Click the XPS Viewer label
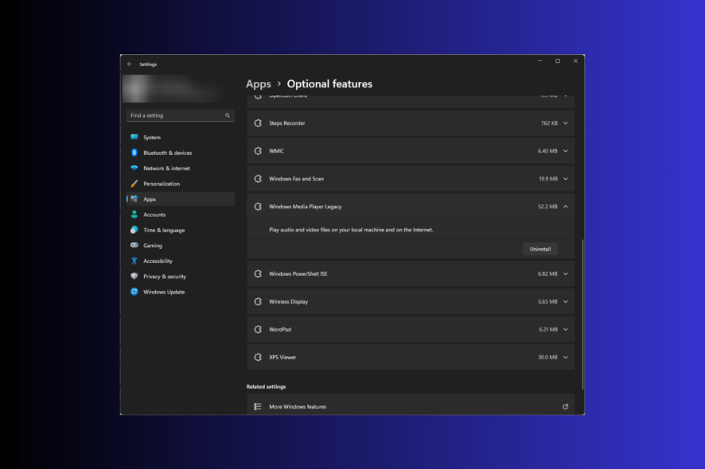The image size is (705, 469). [282, 357]
